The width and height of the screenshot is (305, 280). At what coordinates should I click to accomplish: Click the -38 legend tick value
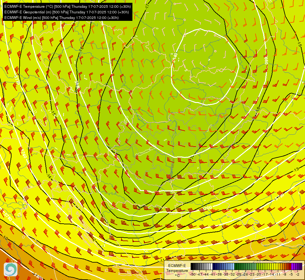point(219,274)
